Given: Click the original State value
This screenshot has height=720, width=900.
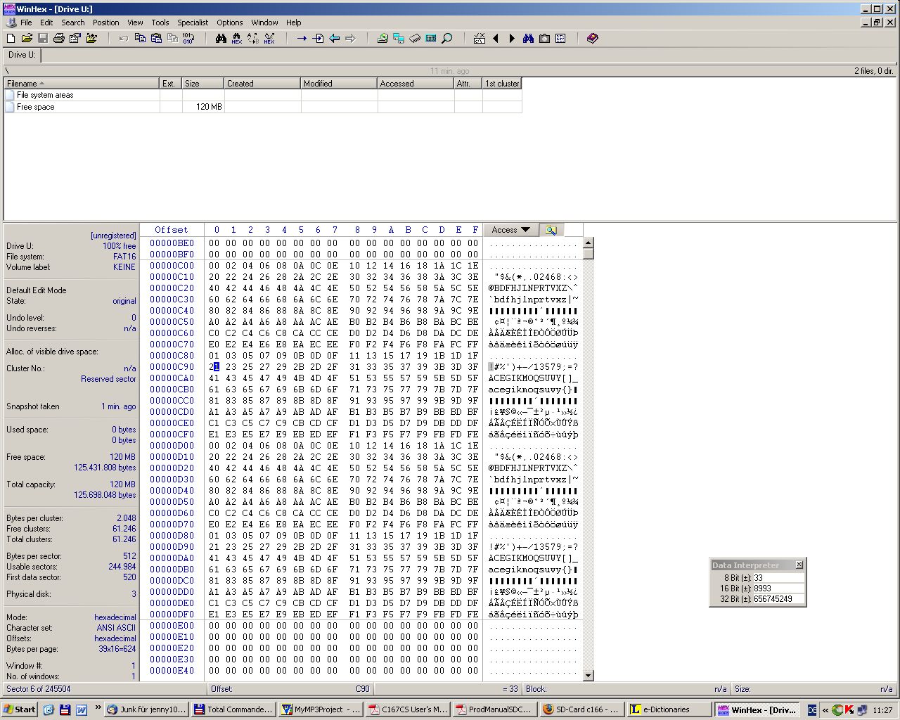Looking at the screenshot, I should (x=124, y=301).
